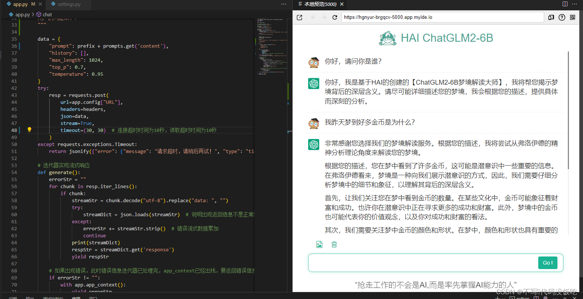Place cursor on url=app.config["URL"], line
583x299 pixels.
click(91, 102)
